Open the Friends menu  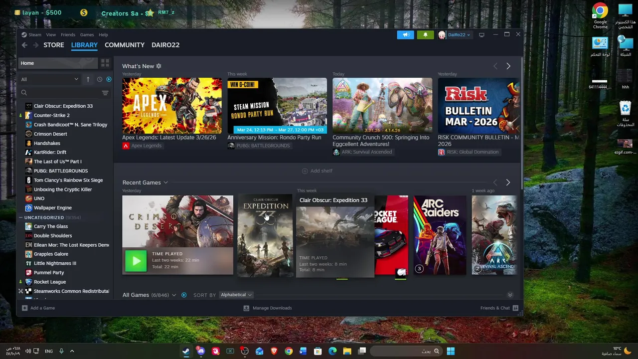click(x=68, y=35)
